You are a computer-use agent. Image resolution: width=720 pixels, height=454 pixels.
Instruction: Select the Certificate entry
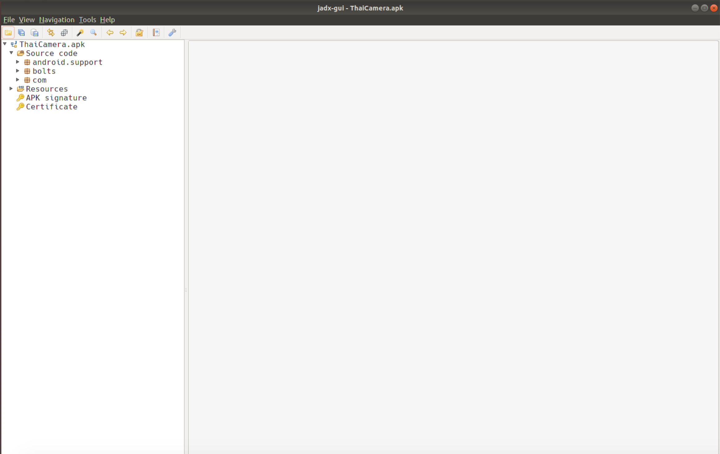(51, 106)
